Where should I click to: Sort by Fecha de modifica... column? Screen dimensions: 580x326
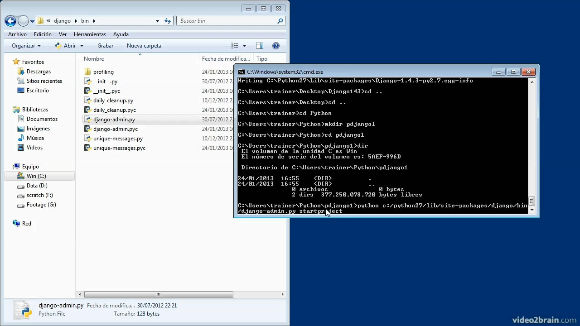226,59
